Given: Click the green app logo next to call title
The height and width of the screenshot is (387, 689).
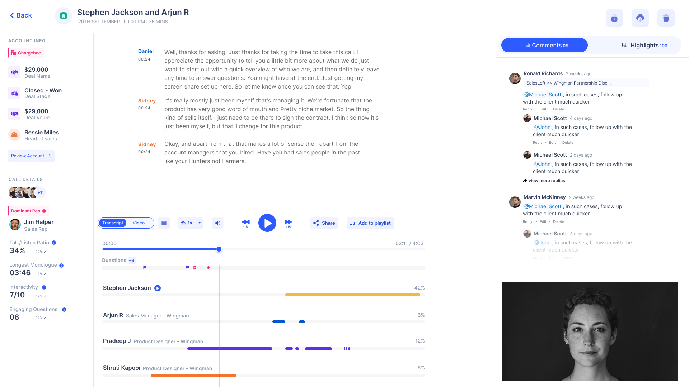Looking at the screenshot, I should tap(64, 16).
